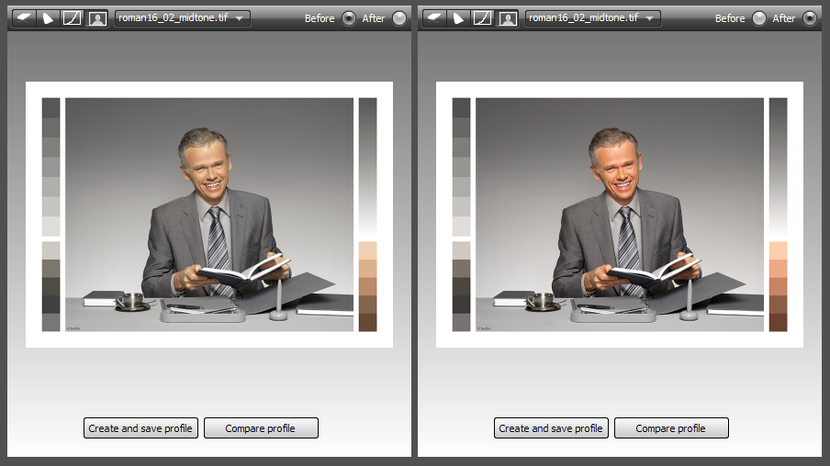830x466 pixels.
Task: Click Create and save profile in left panel
Action: coord(140,427)
